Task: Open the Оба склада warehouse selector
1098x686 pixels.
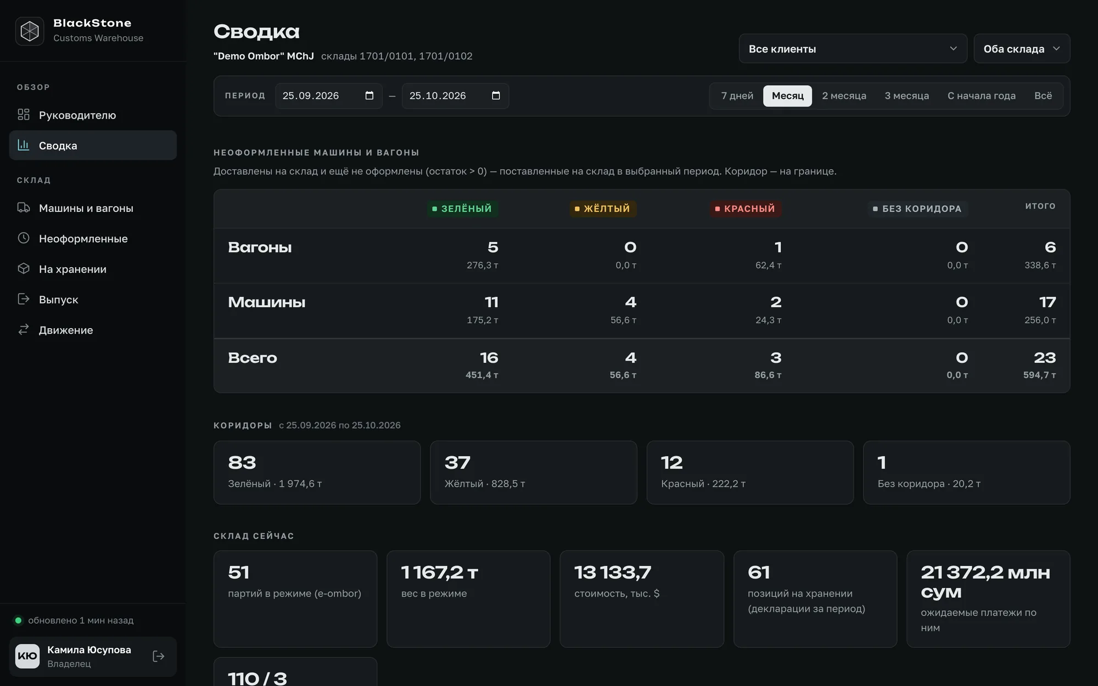Action: [1022, 49]
